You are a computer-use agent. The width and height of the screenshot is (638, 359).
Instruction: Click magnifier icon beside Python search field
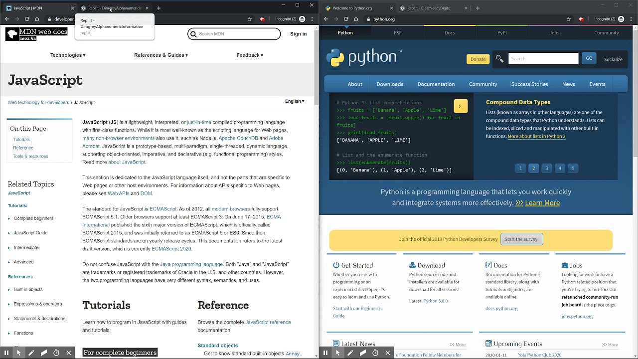pyautogui.click(x=499, y=59)
